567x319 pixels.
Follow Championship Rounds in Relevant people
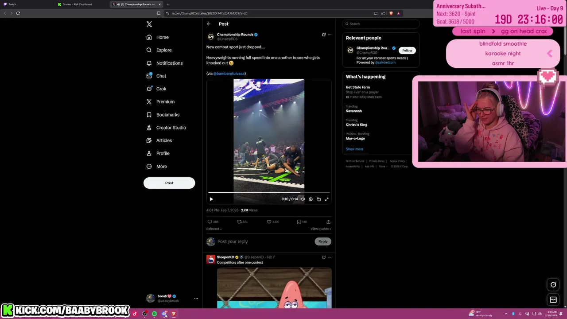coord(407,51)
